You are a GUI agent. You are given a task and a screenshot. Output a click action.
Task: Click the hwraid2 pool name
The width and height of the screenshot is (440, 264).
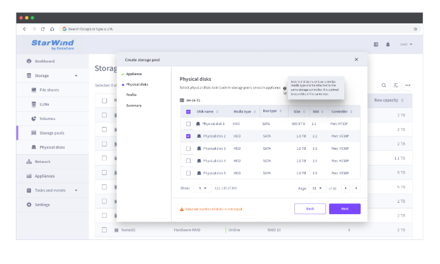tap(129, 230)
